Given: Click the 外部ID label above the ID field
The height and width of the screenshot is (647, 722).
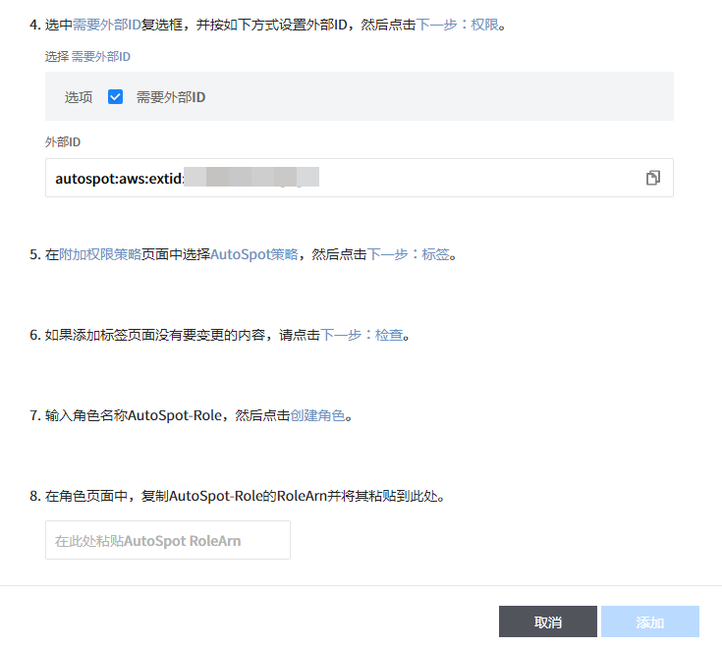Looking at the screenshot, I should tap(63, 142).
